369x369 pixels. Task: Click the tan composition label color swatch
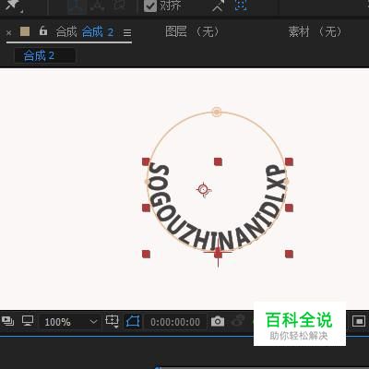pyautogui.click(x=25, y=31)
